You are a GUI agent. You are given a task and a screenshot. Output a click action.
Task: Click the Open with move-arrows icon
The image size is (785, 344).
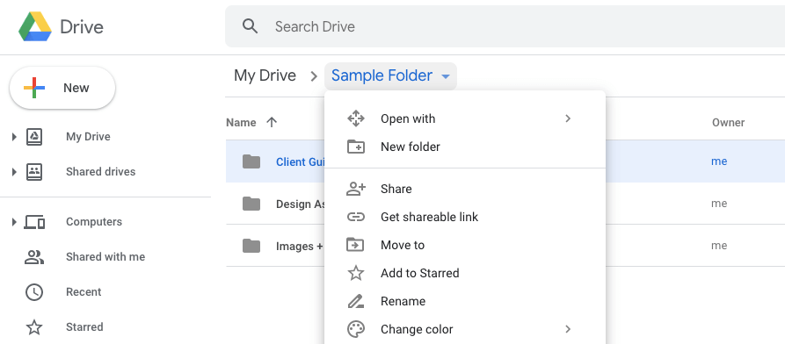click(x=356, y=118)
